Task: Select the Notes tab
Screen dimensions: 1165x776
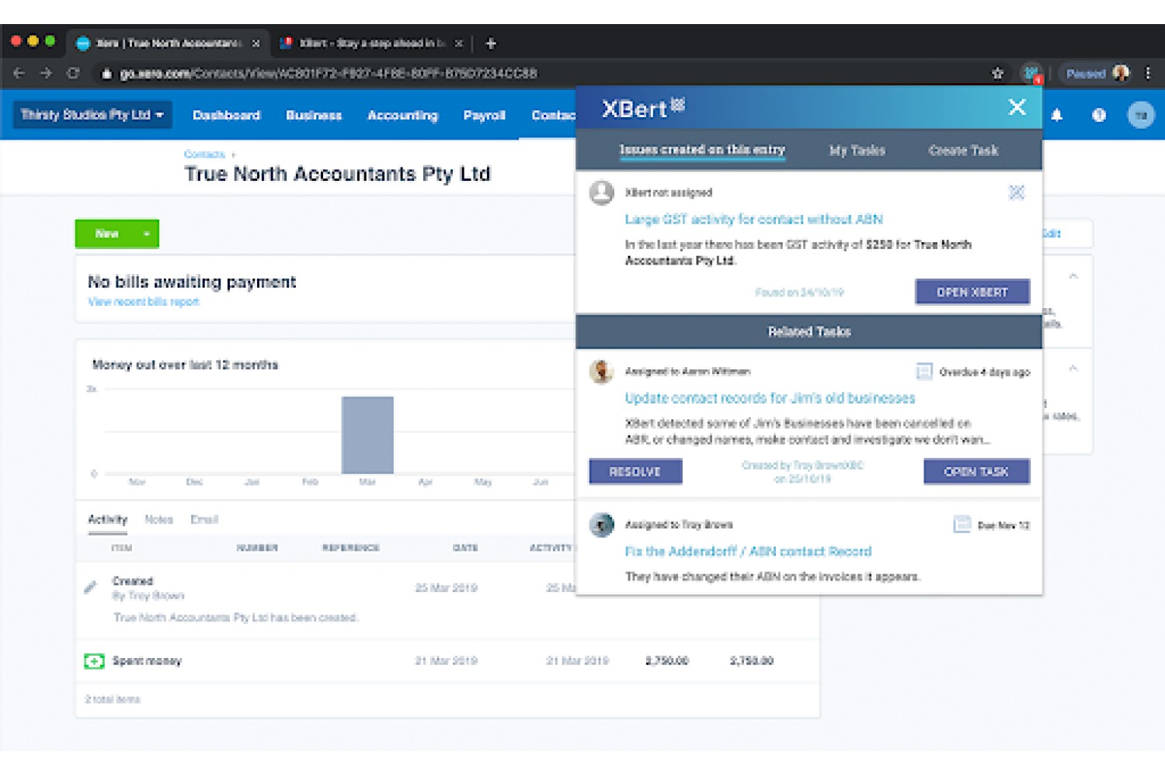Action: (158, 519)
